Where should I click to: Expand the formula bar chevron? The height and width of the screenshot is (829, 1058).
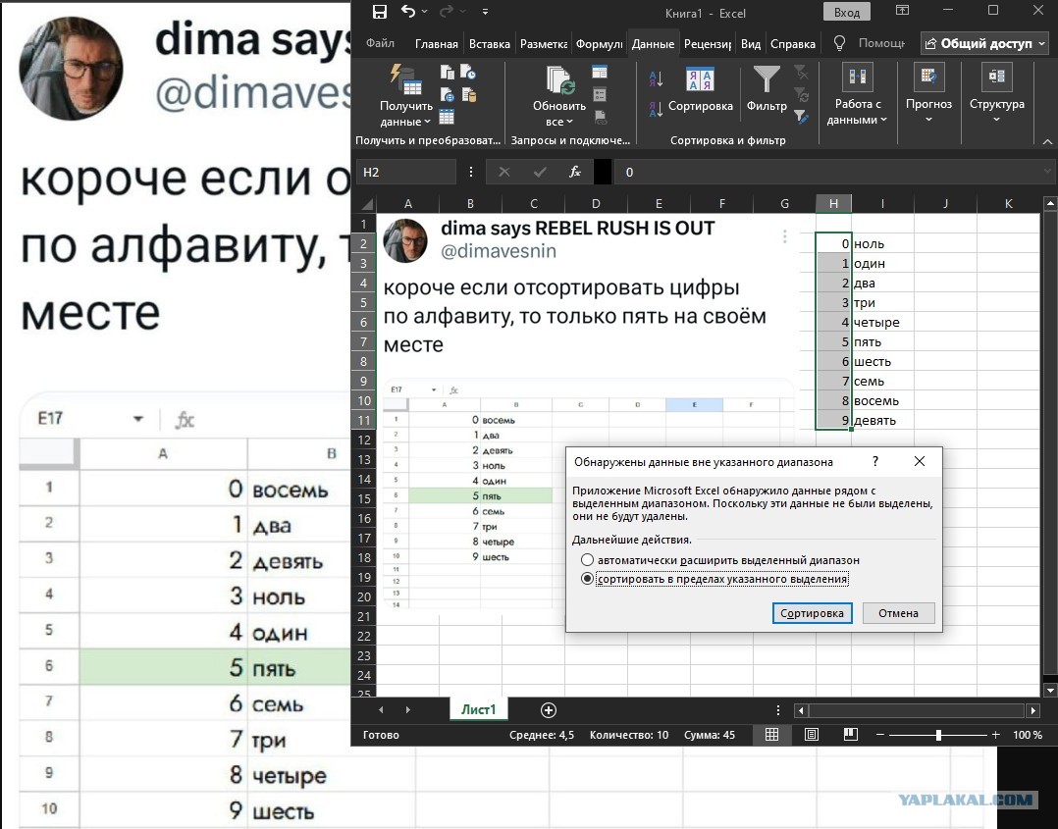1048,172
